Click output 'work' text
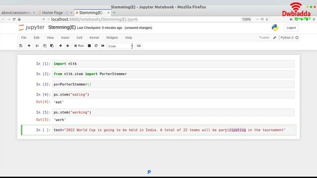Screen dimensions: 317x178 pyautogui.click(x=59, y=120)
